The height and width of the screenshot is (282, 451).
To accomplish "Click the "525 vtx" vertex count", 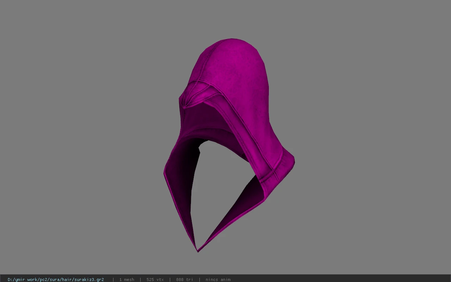I will click(155, 280).
